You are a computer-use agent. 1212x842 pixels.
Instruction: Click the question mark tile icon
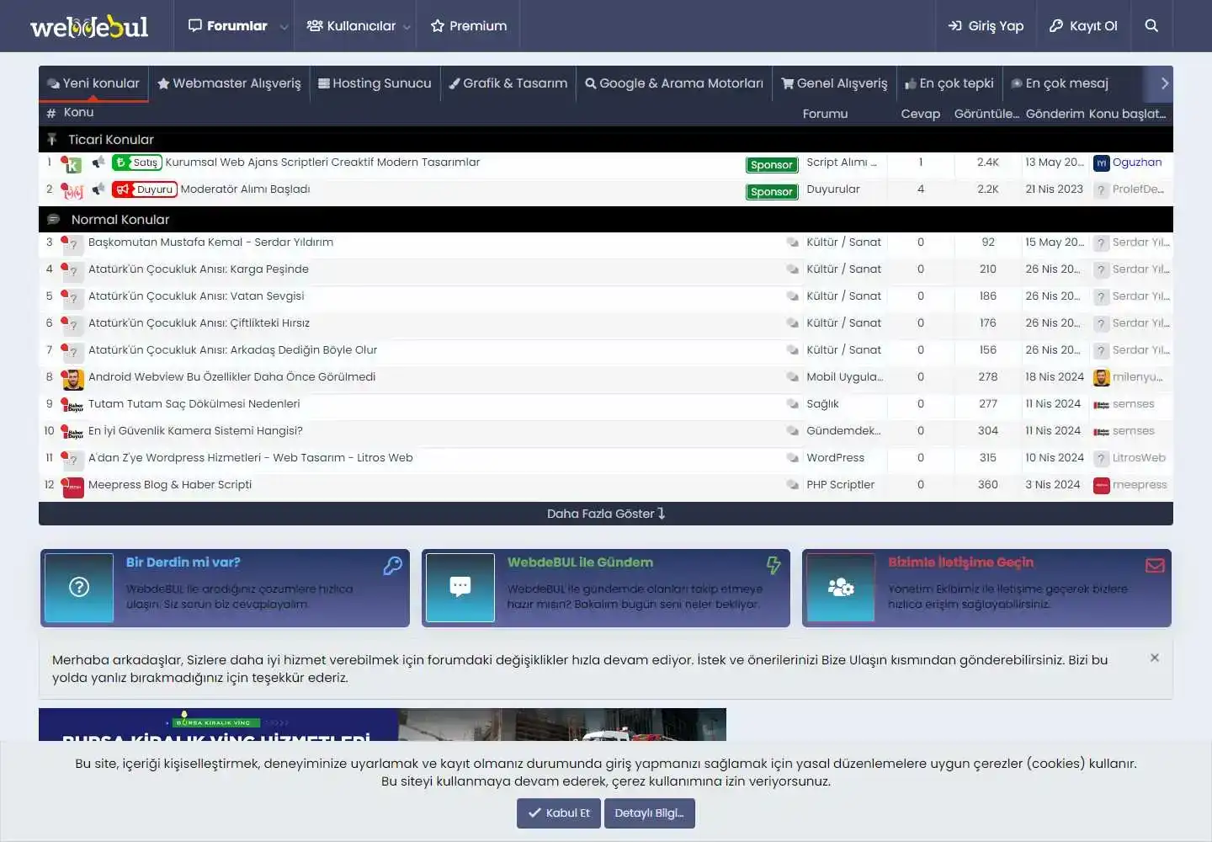[x=79, y=587]
